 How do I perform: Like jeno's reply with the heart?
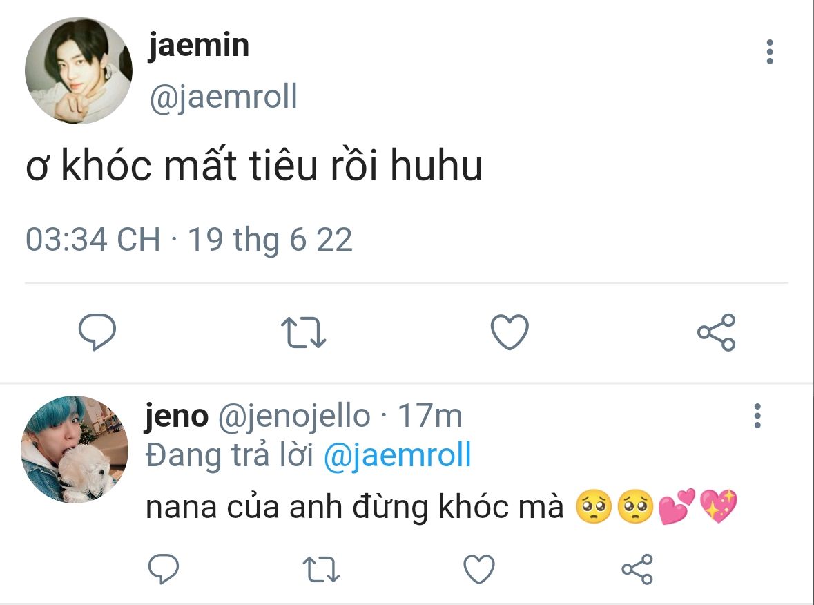(x=478, y=569)
